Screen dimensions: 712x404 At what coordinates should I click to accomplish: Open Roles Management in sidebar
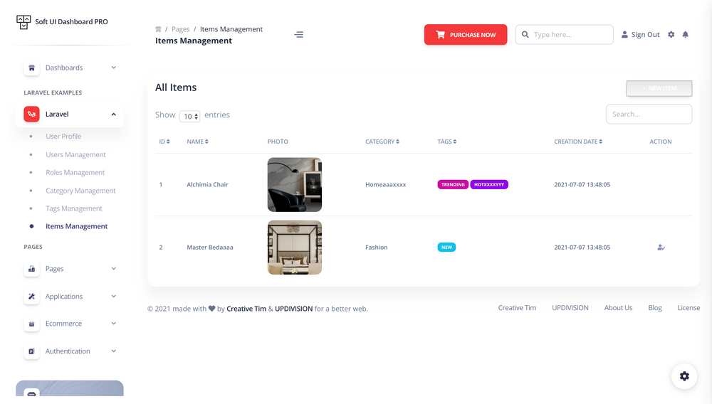pos(75,172)
